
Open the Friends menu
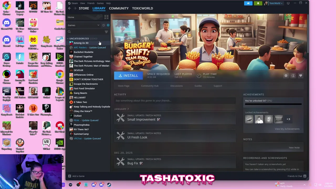click(91, 3)
